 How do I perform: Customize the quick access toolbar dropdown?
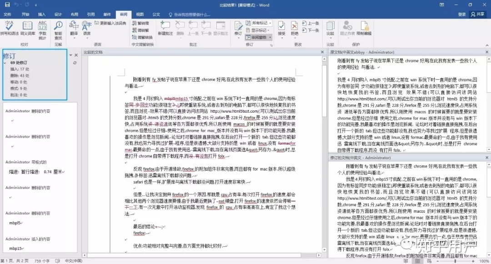click(36, 5)
